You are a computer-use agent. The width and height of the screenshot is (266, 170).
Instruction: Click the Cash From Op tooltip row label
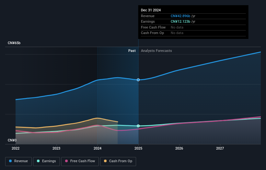tap(152, 33)
